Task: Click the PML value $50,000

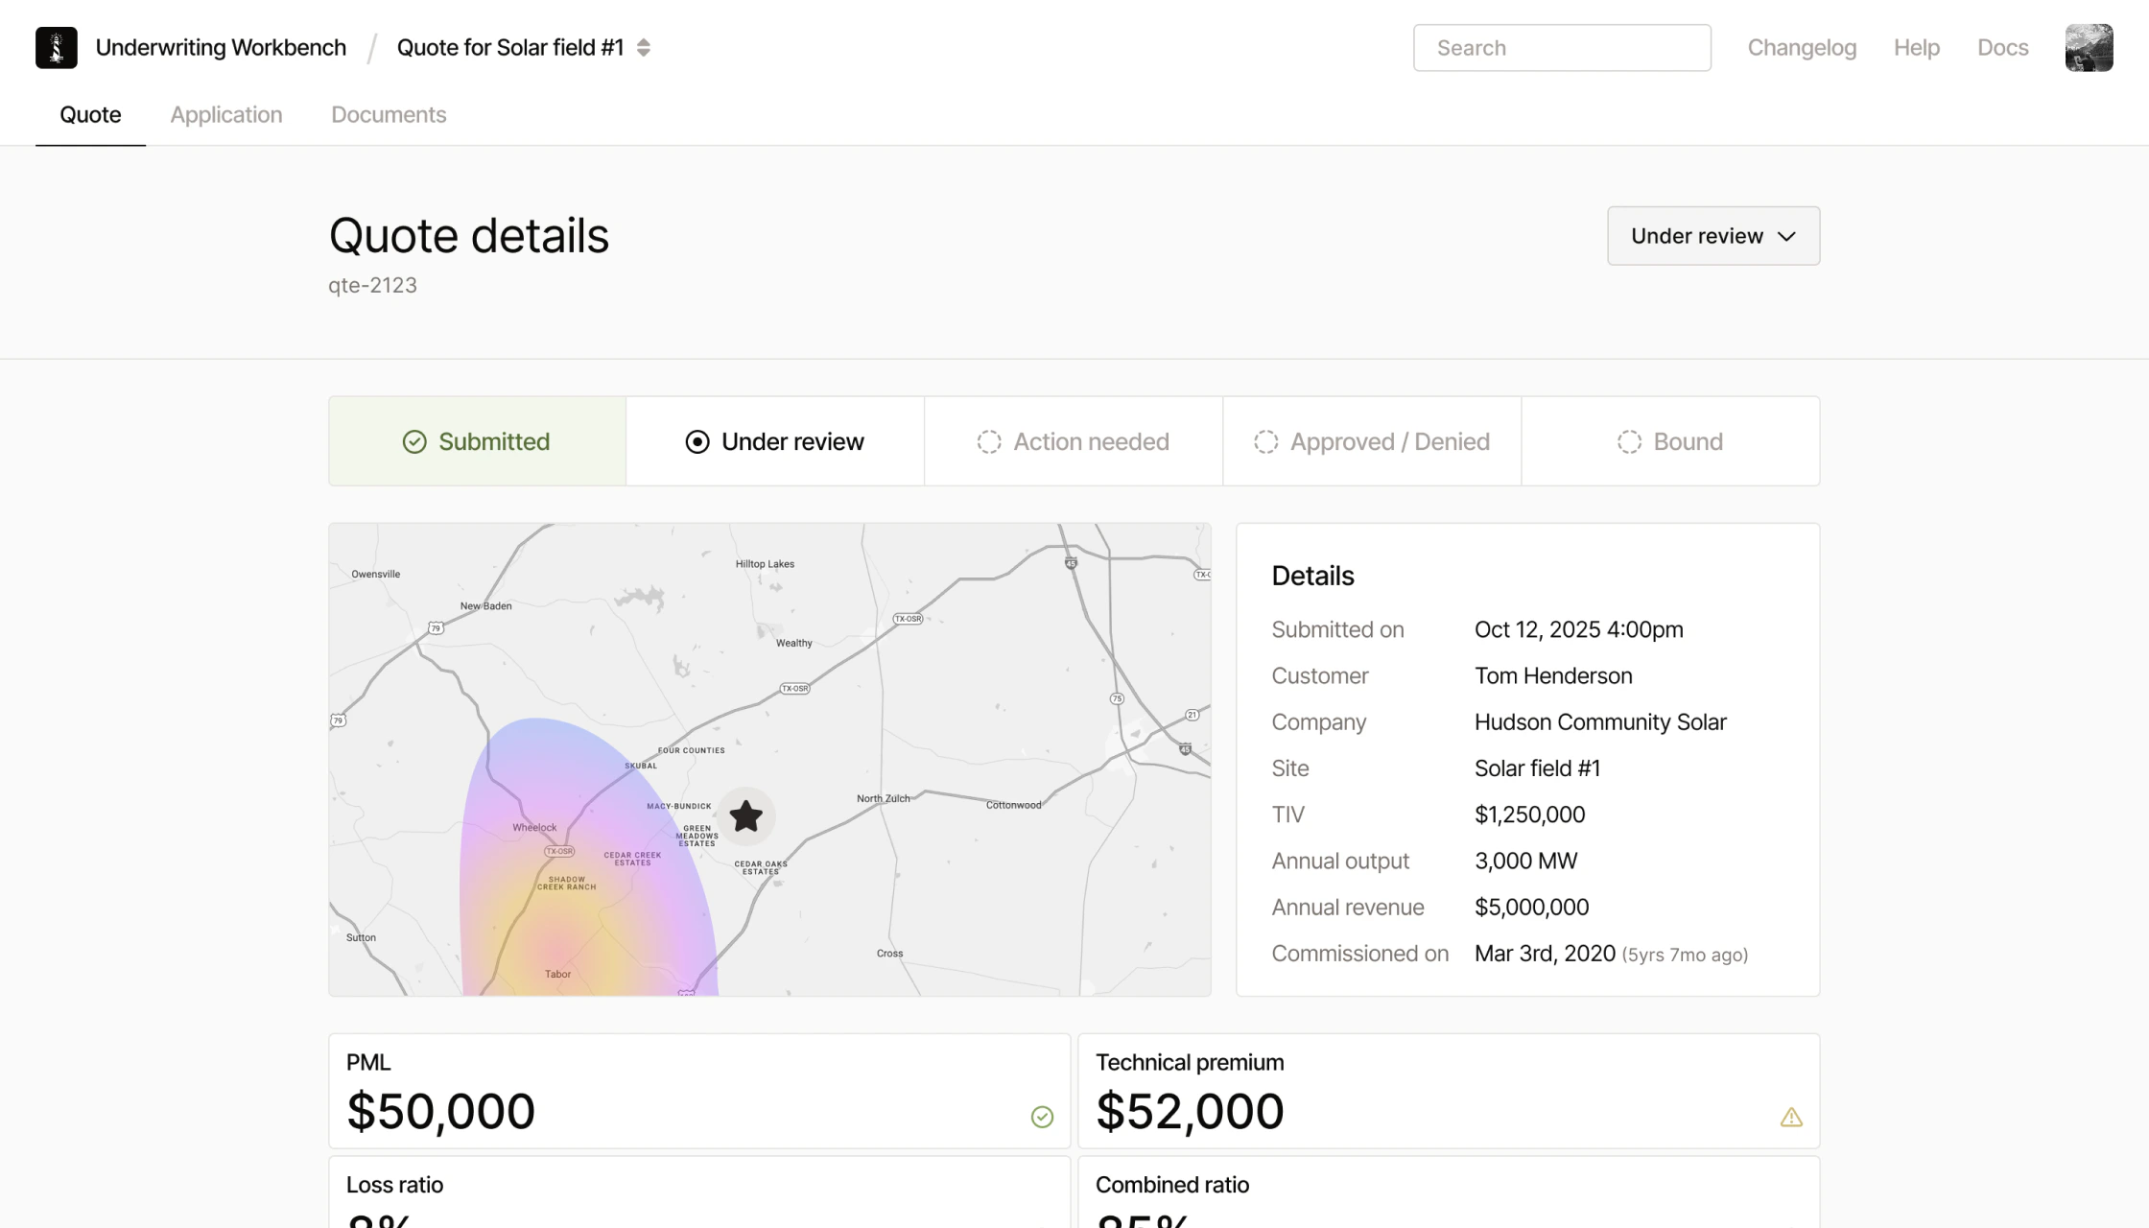Action: [440, 1111]
